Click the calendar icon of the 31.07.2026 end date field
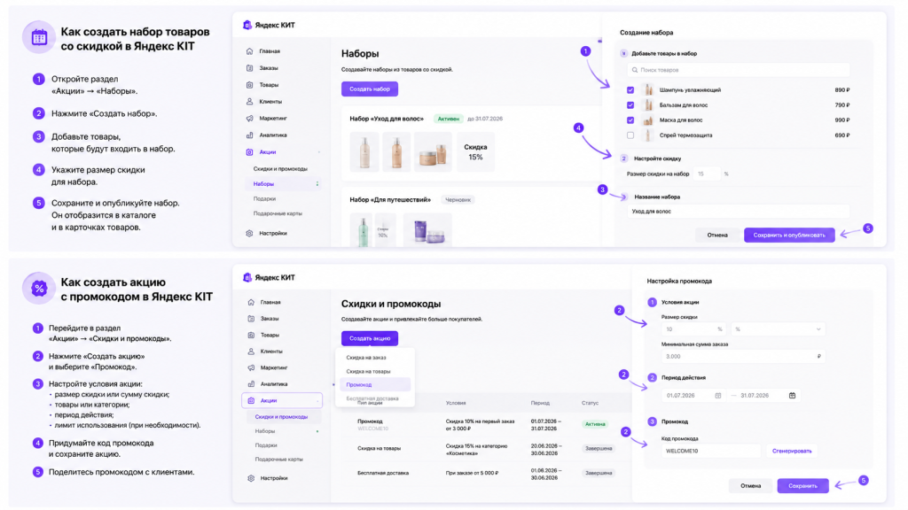The height and width of the screenshot is (510, 908). [x=792, y=396]
